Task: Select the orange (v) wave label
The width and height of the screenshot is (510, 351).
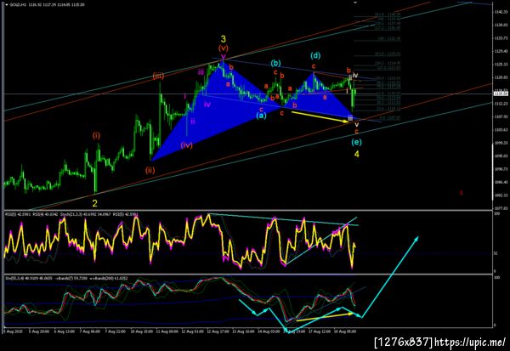Action: pos(223,48)
